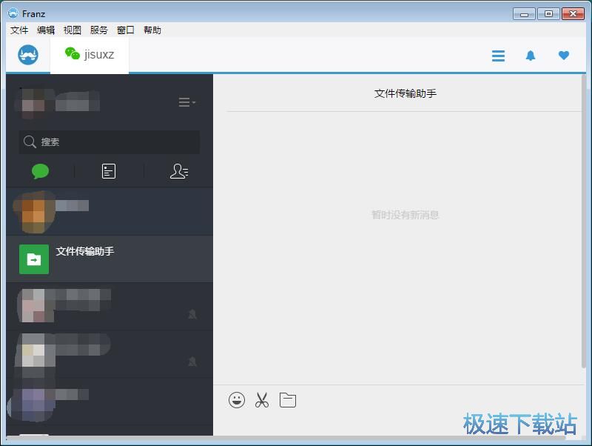This screenshot has height=446, width=592.
Task: Close the Franz window
Action: [573, 14]
